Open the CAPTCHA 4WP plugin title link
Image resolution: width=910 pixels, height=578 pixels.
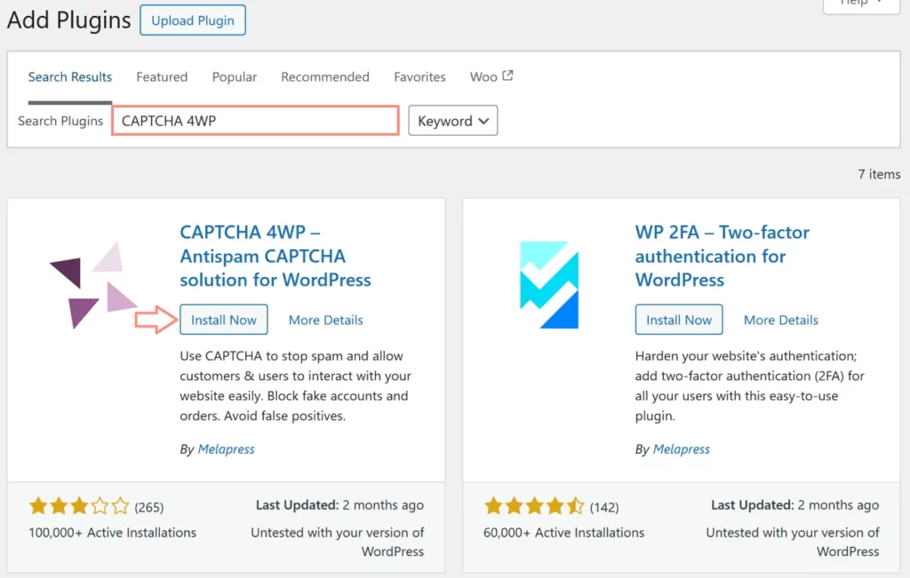coord(275,256)
